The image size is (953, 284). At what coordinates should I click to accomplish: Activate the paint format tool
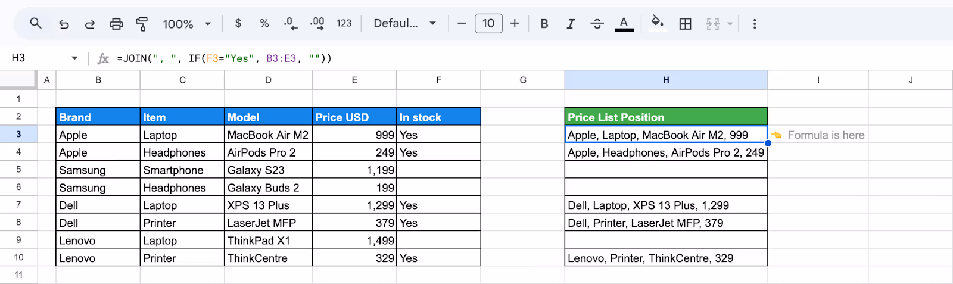pyautogui.click(x=142, y=24)
